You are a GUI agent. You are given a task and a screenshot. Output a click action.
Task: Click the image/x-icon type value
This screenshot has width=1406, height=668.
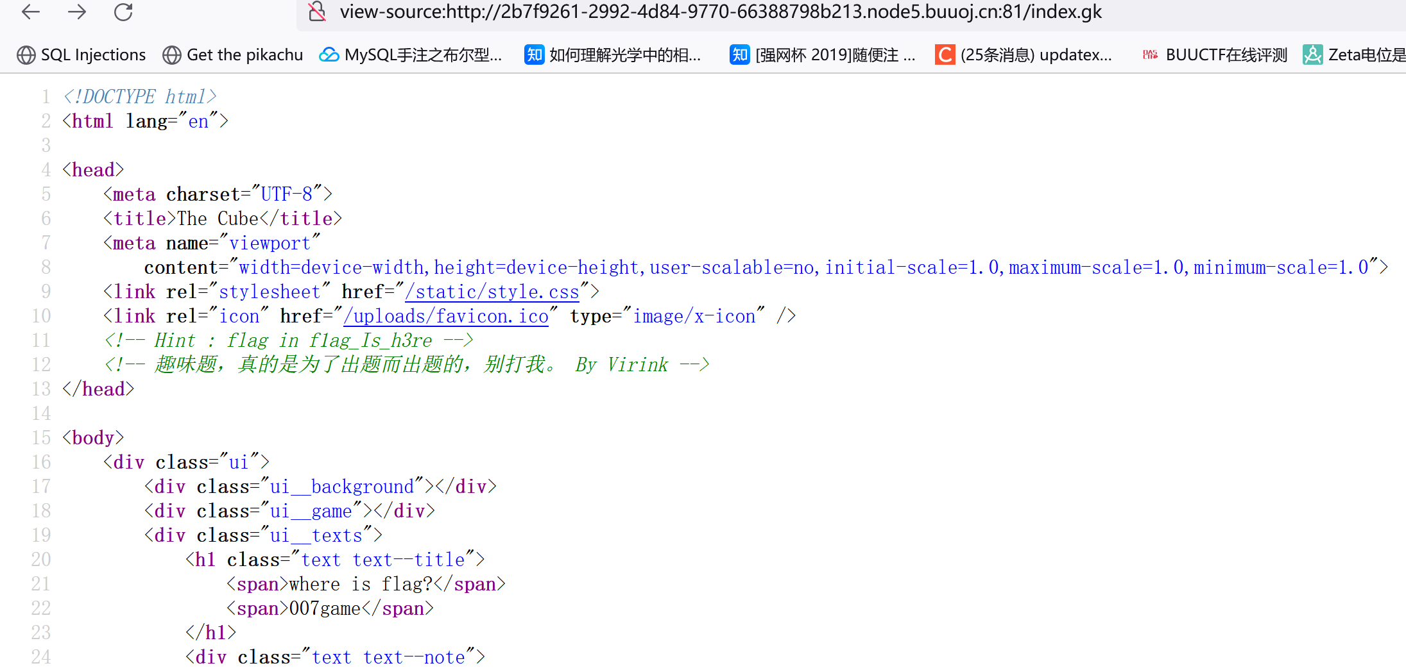[x=694, y=316]
